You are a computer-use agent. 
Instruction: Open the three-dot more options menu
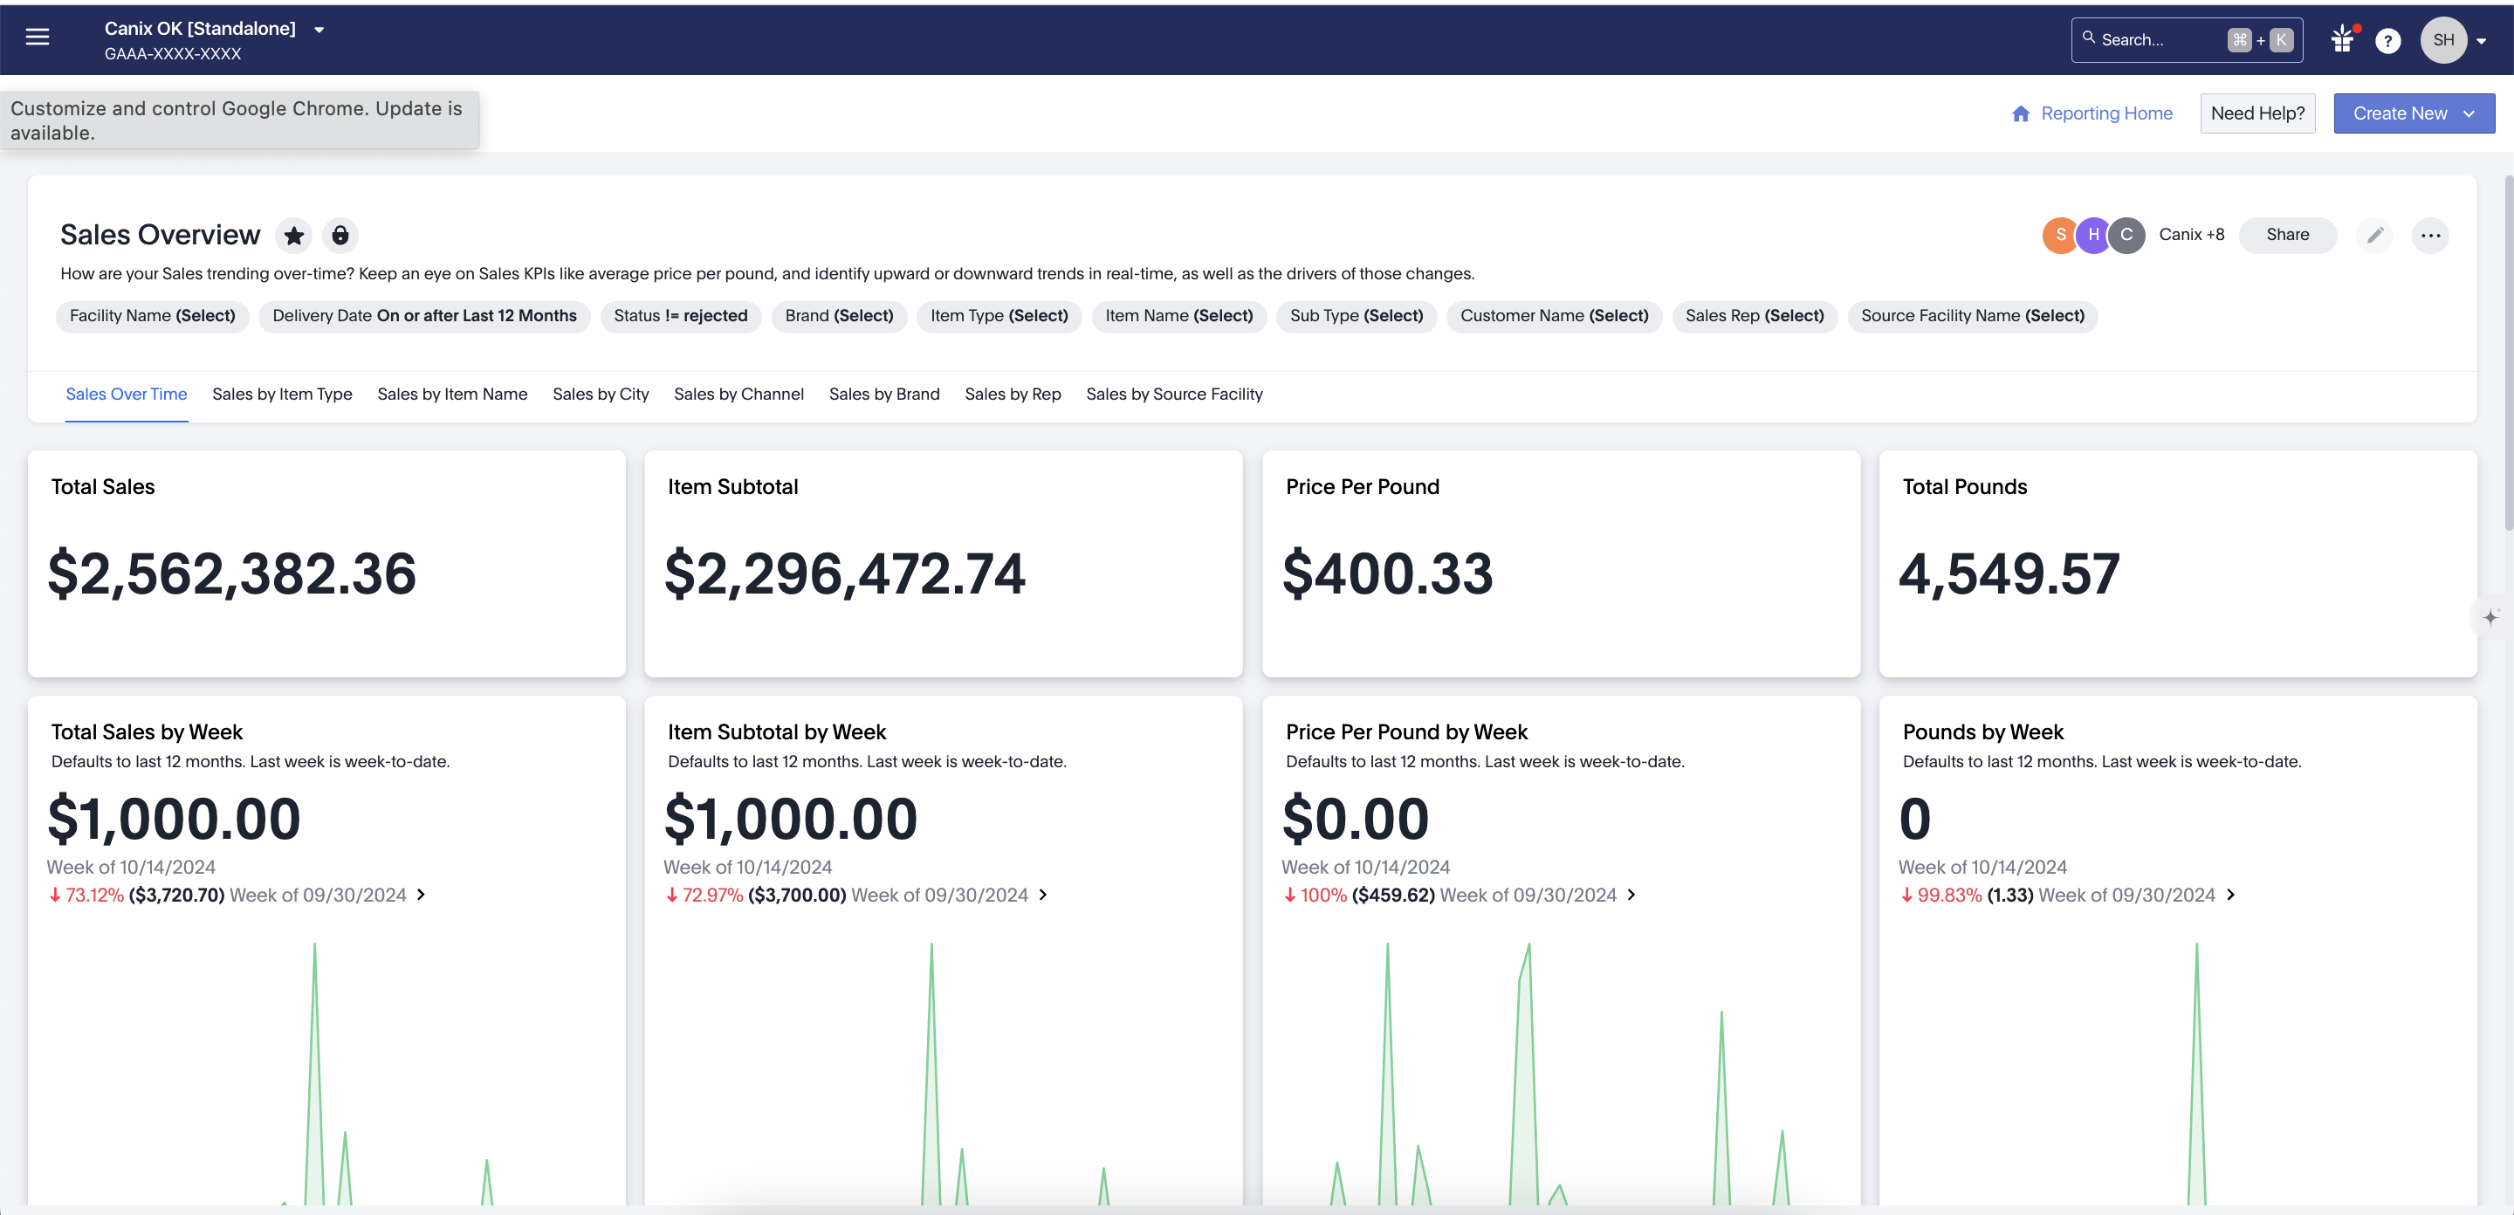[x=2430, y=235]
